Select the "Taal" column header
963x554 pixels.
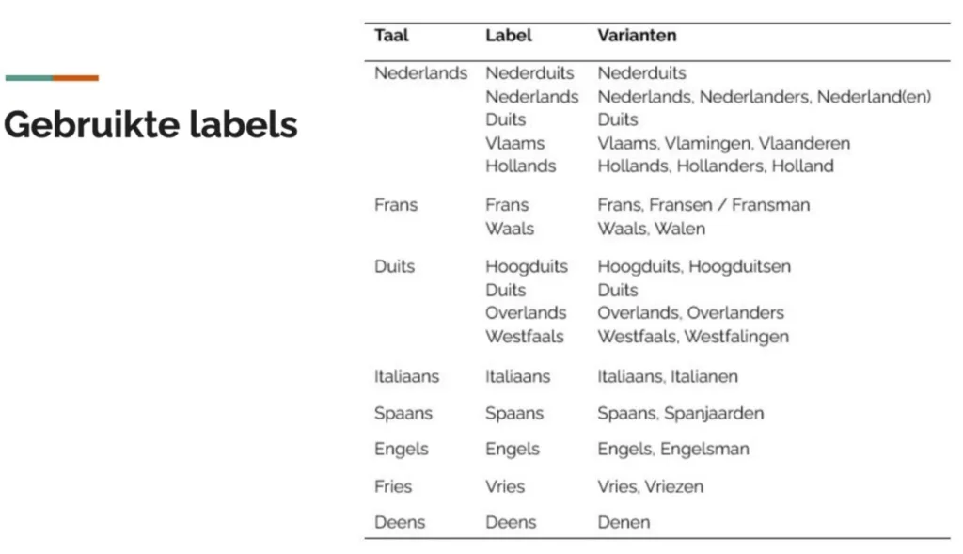391,36
